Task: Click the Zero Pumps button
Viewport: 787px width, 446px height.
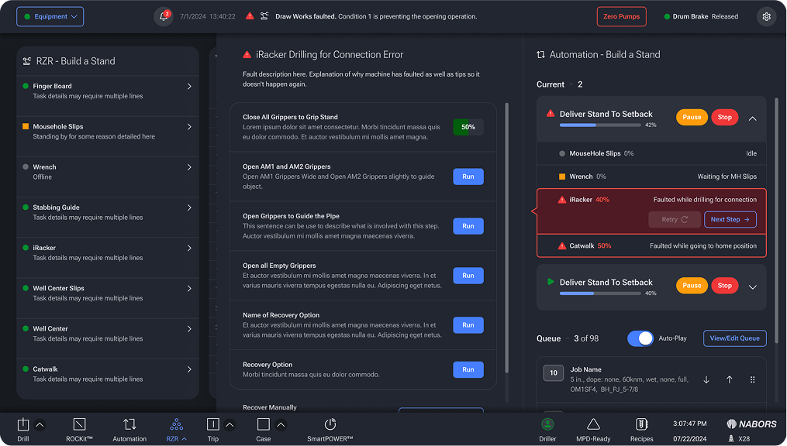Action: tap(620, 15)
